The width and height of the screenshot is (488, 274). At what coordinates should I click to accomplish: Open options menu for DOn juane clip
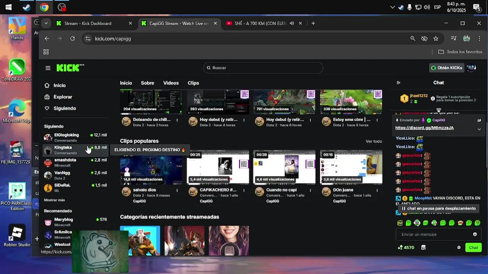pos(377,190)
